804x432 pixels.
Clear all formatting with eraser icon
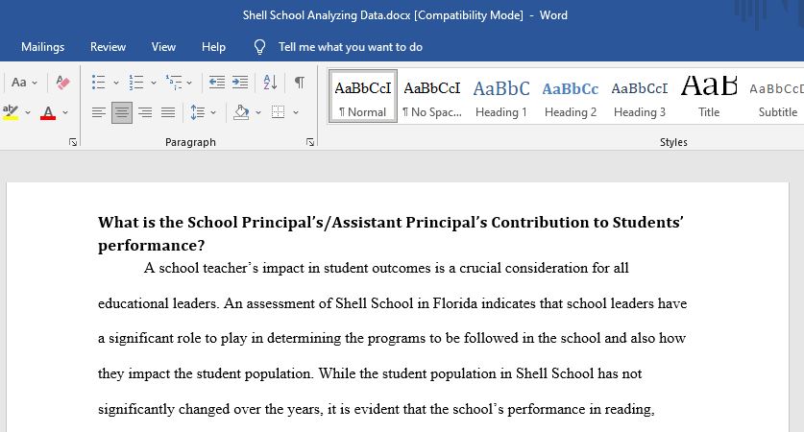point(62,83)
